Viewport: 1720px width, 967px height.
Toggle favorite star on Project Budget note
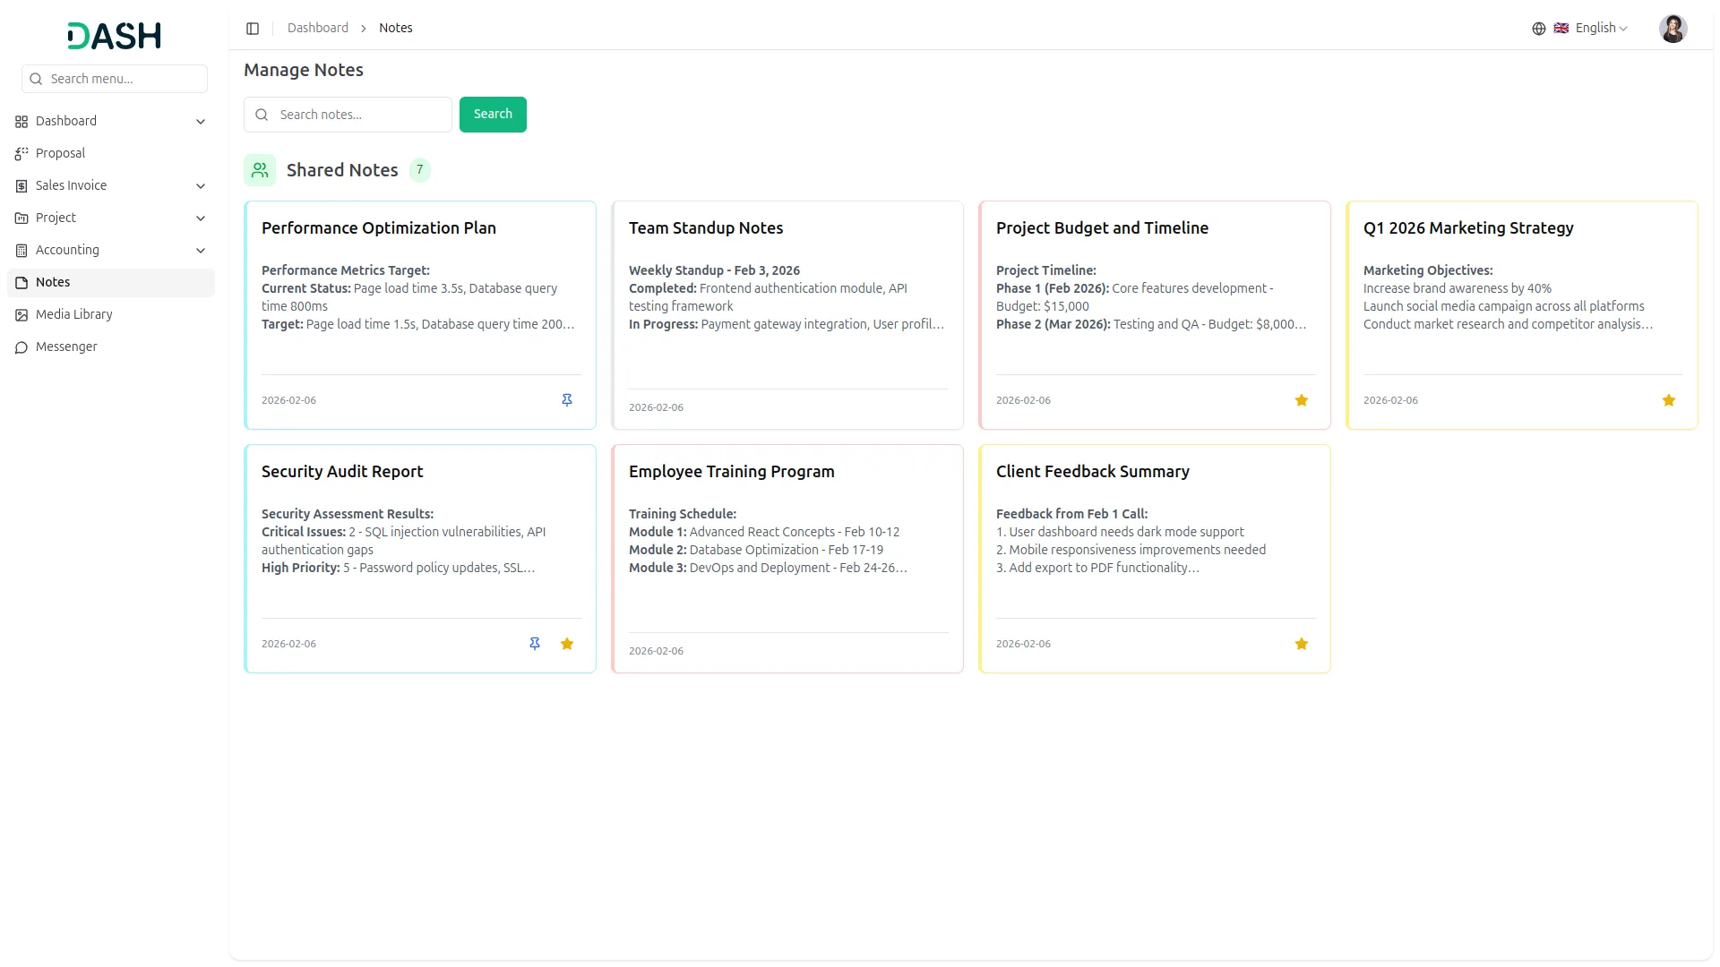pos(1301,400)
